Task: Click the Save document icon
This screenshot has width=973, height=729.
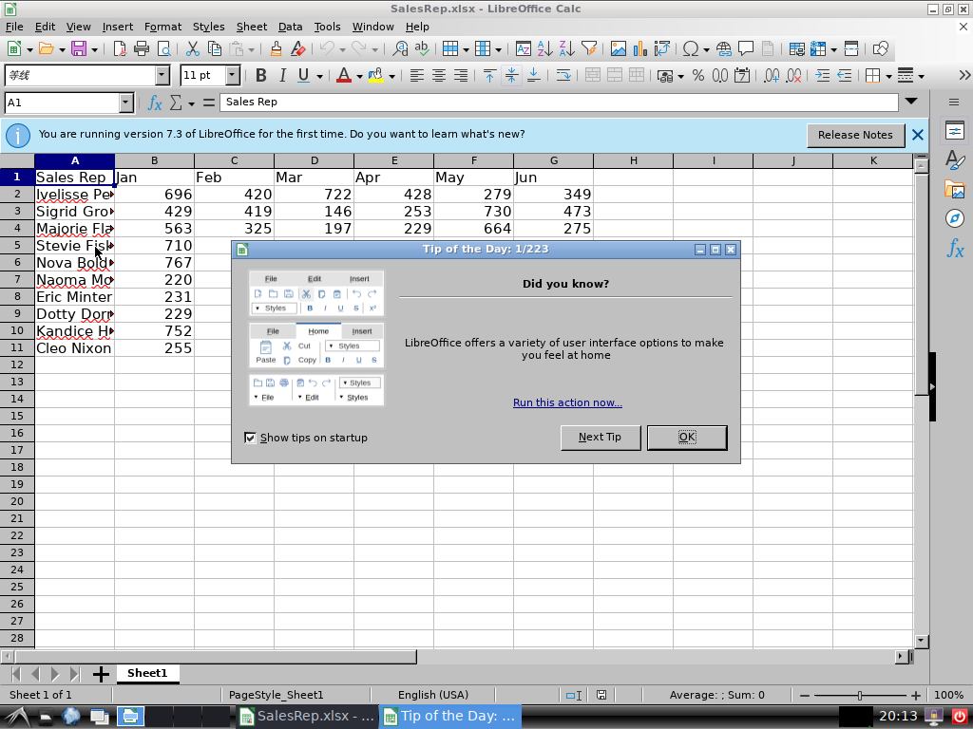Action: pyautogui.click(x=78, y=48)
